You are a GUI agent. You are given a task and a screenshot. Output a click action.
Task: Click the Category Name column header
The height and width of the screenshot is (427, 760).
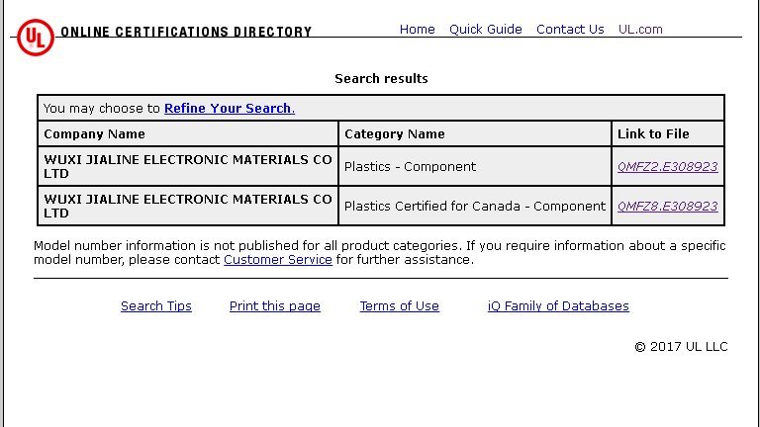[394, 134]
